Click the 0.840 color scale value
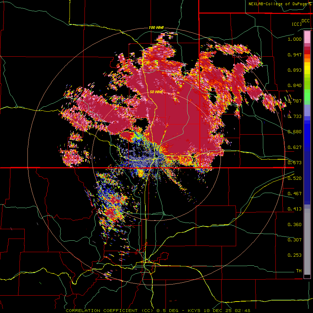Screen dimensions: 313x313 coord(295,86)
